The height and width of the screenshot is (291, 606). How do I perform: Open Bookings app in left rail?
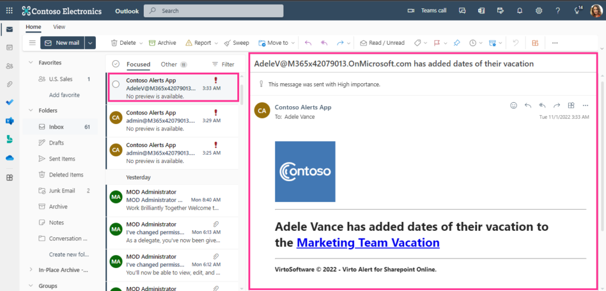point(9,139)
